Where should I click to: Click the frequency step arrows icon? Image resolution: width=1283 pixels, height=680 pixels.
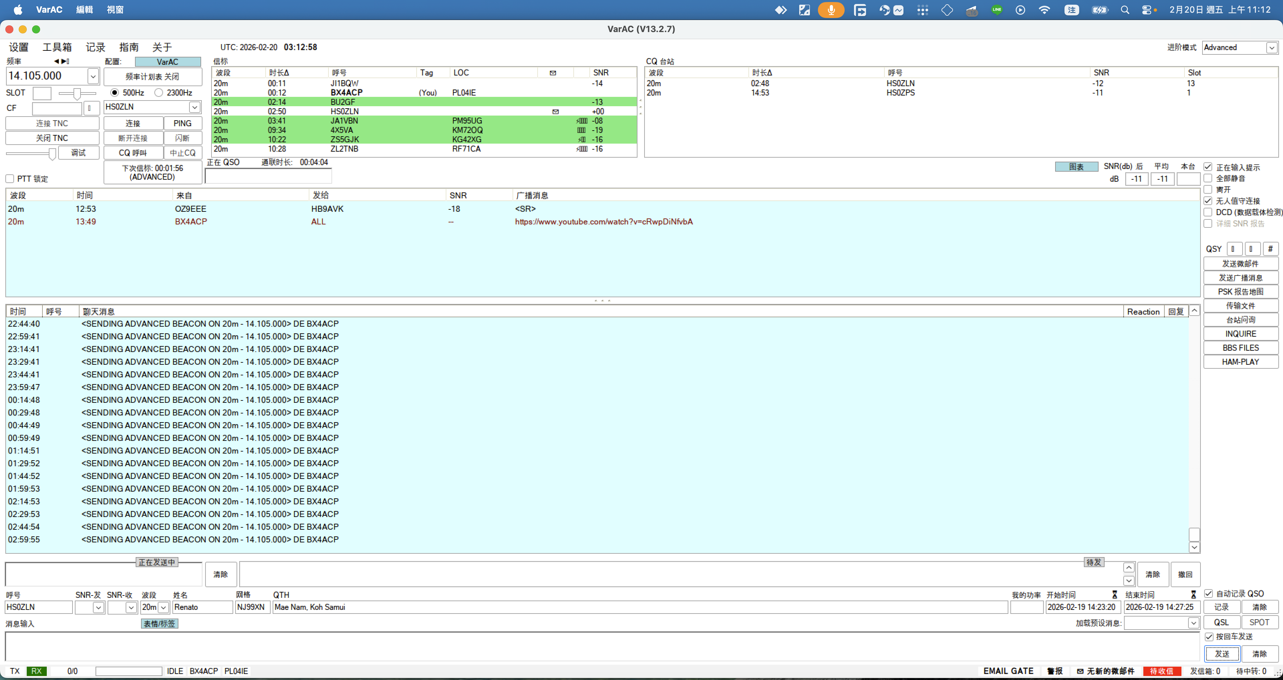tap(62, 61)
